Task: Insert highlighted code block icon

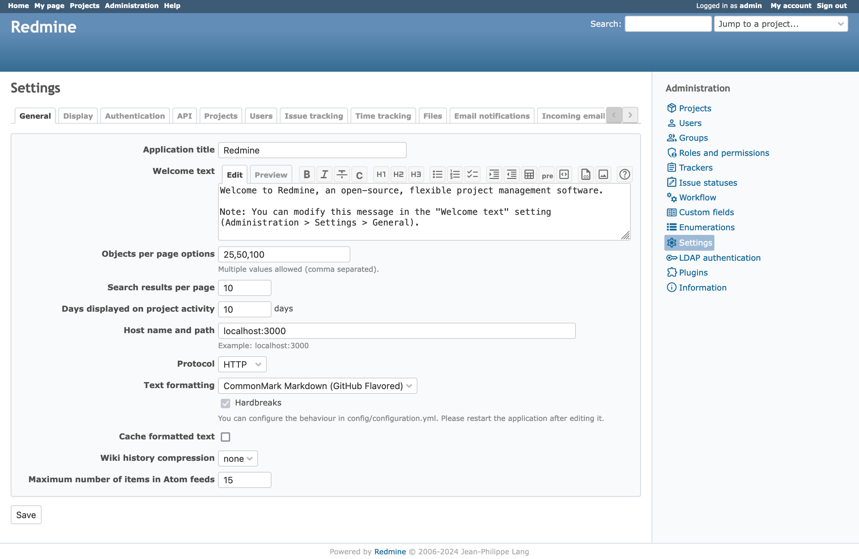Action: click(x=564, y=175)
